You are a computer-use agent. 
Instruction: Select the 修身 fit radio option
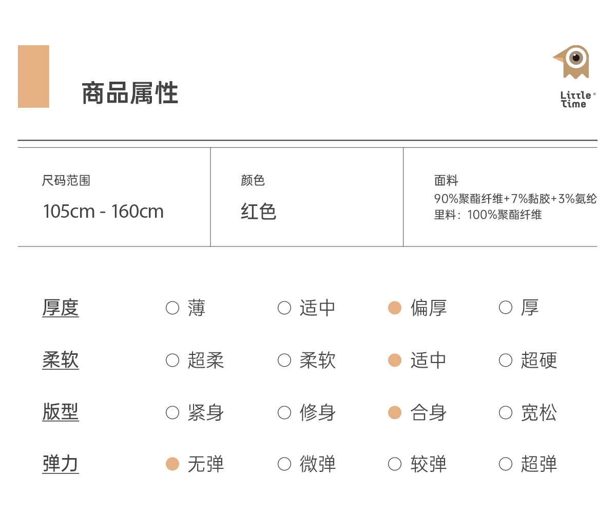click(284, 413)
